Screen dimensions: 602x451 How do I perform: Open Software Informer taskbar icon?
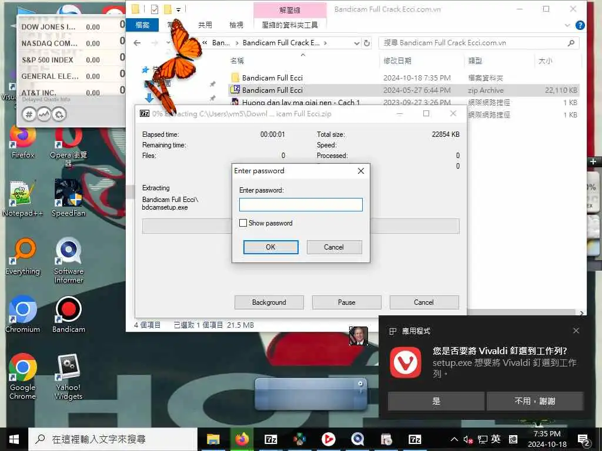click(357, 439)
